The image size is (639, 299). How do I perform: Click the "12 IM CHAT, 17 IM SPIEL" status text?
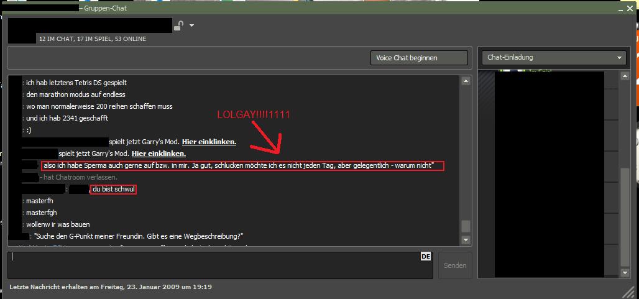point(93,39)
